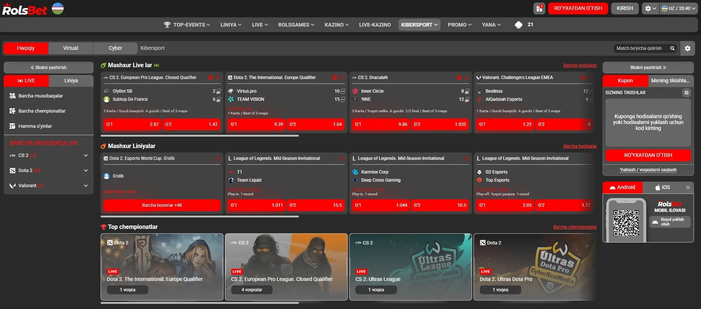Click the Team Liquid team logo
This screenshot has height=309, width=701.
231,180
